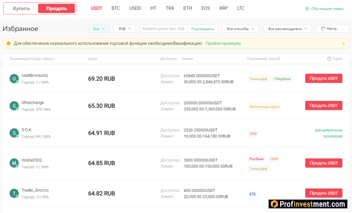Focus the amount input field in RUB

point(164,29)
